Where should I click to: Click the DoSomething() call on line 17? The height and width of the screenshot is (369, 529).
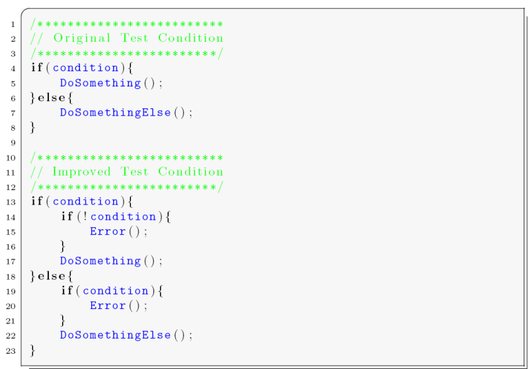pyautogui.click(x=111, y=261)
